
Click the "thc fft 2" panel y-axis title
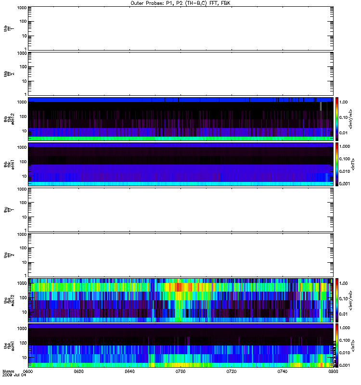pyautogui.click(x=9, y=255)
